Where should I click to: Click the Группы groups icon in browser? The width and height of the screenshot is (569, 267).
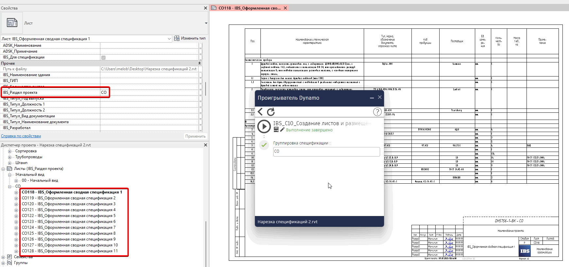coord(9,263)
